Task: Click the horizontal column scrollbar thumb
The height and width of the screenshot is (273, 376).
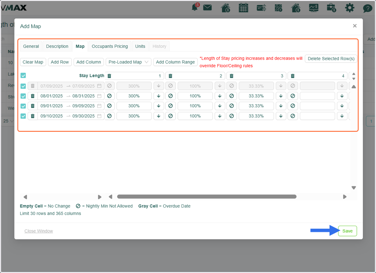Action: click(x=207, y=197)
